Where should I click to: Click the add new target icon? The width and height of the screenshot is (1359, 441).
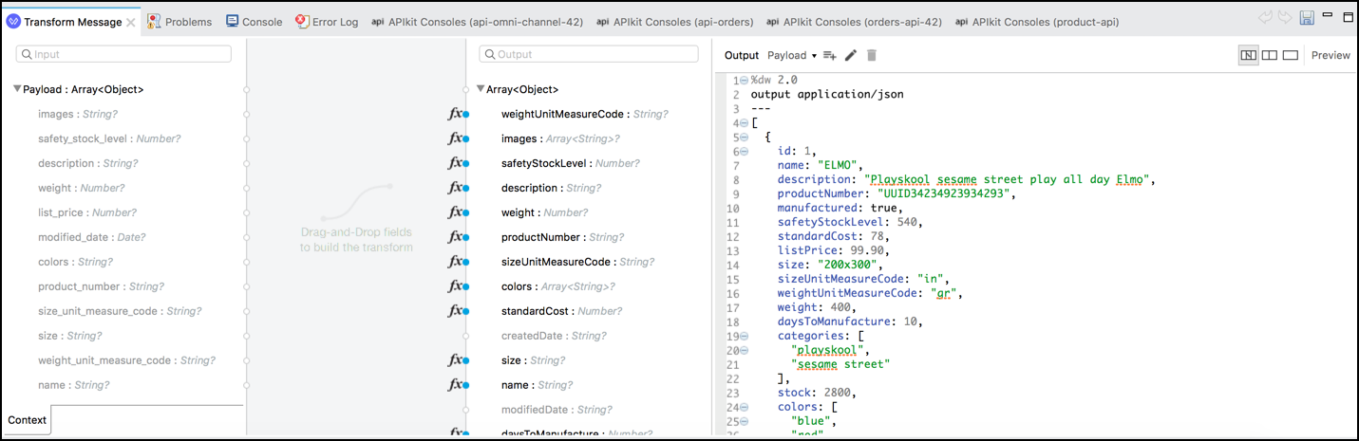(x=829, y=56)
